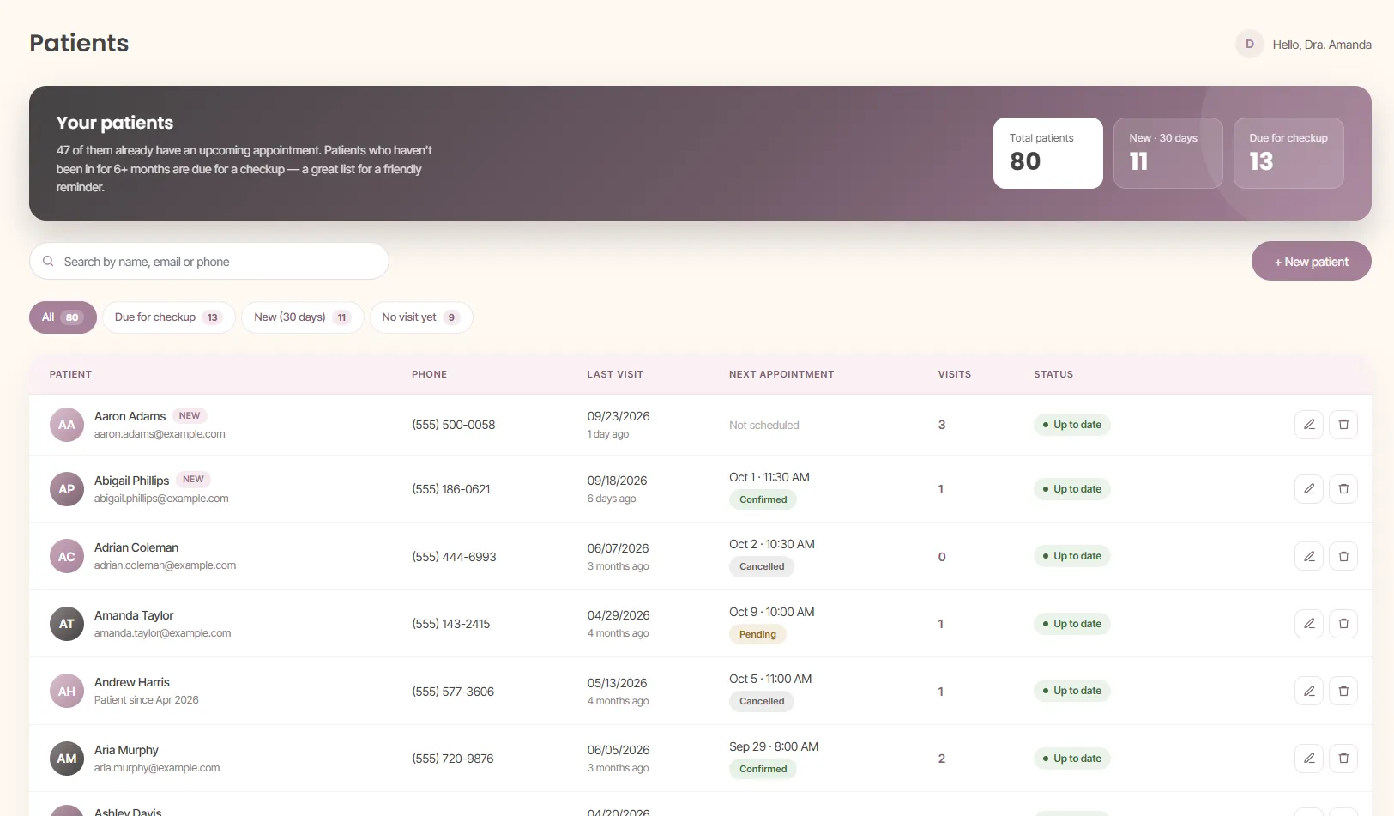Click Up to date status for Amanda Taylor

(1072, 624)
